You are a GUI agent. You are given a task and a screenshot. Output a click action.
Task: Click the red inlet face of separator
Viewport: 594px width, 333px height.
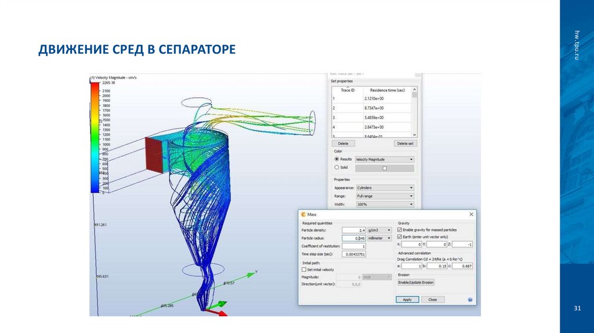tap(154, 155)
